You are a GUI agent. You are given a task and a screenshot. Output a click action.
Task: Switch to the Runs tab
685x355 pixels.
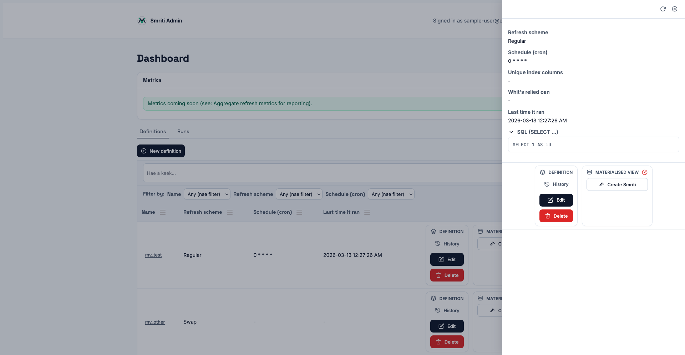pos(183,132)
